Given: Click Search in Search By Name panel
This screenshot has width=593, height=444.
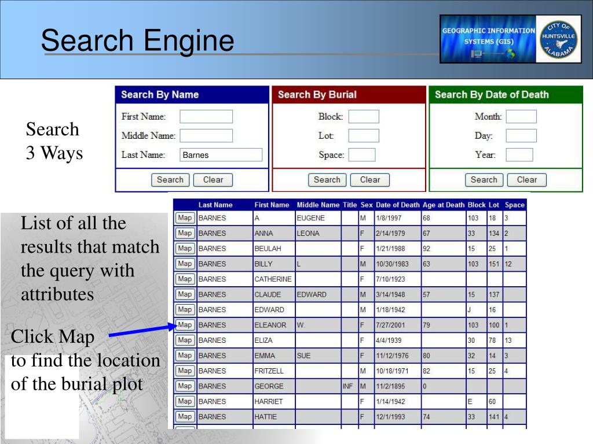Looking at the screenshot, I should 170,180.
